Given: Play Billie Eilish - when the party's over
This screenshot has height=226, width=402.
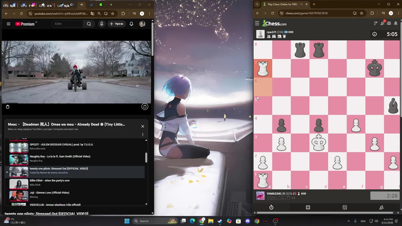Looking at the screenshot, I should click(x=75, y=184).
